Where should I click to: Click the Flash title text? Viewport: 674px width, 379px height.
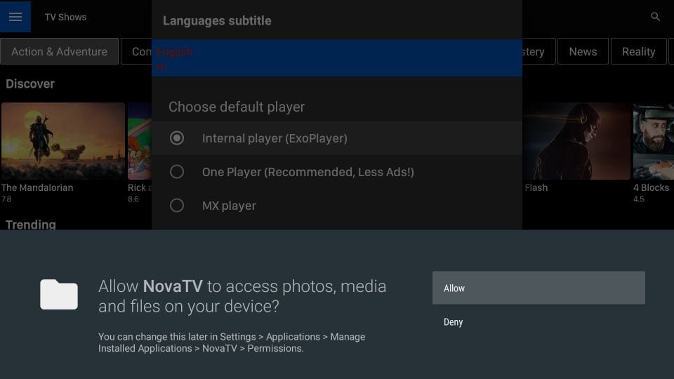coord(536,188)
